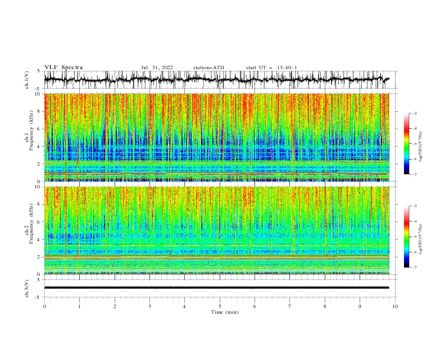
Task: Click the 'station=ATH' label
Action: click(208, 67)
